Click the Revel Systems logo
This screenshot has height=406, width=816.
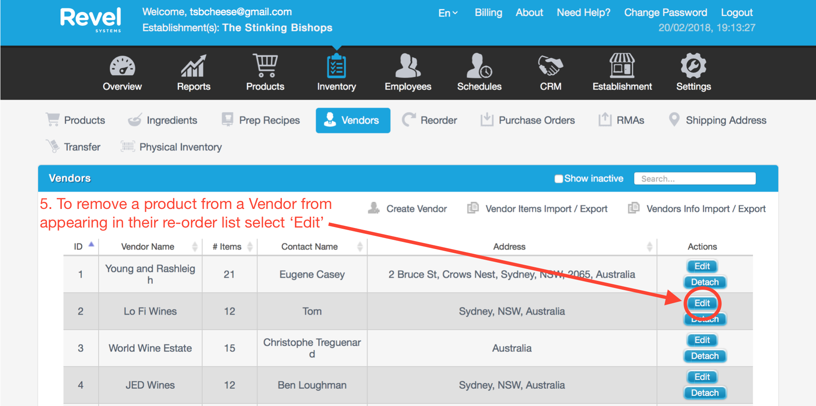[91, 20]
